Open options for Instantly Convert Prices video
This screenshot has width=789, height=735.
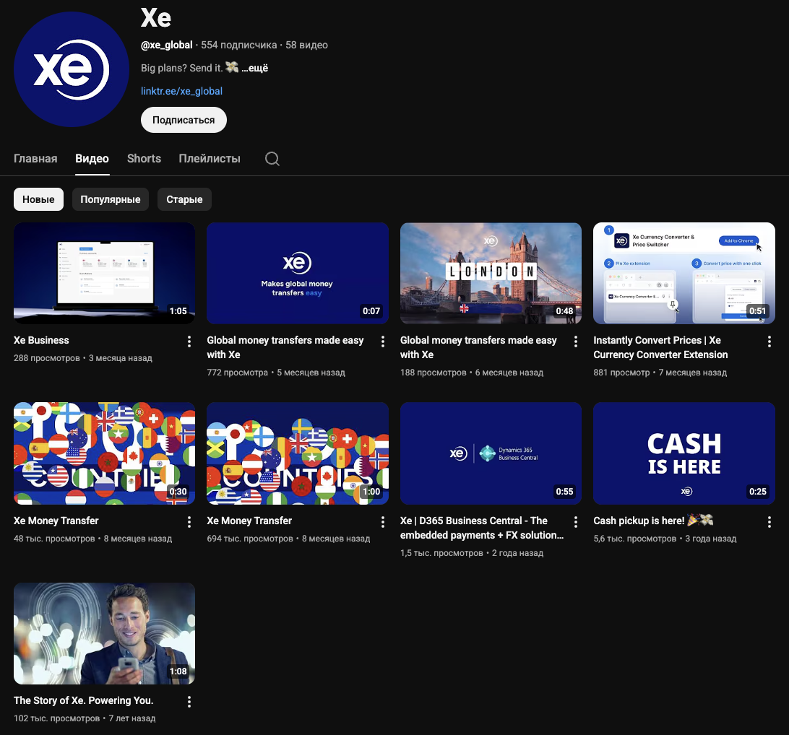[x=769, y=342]
